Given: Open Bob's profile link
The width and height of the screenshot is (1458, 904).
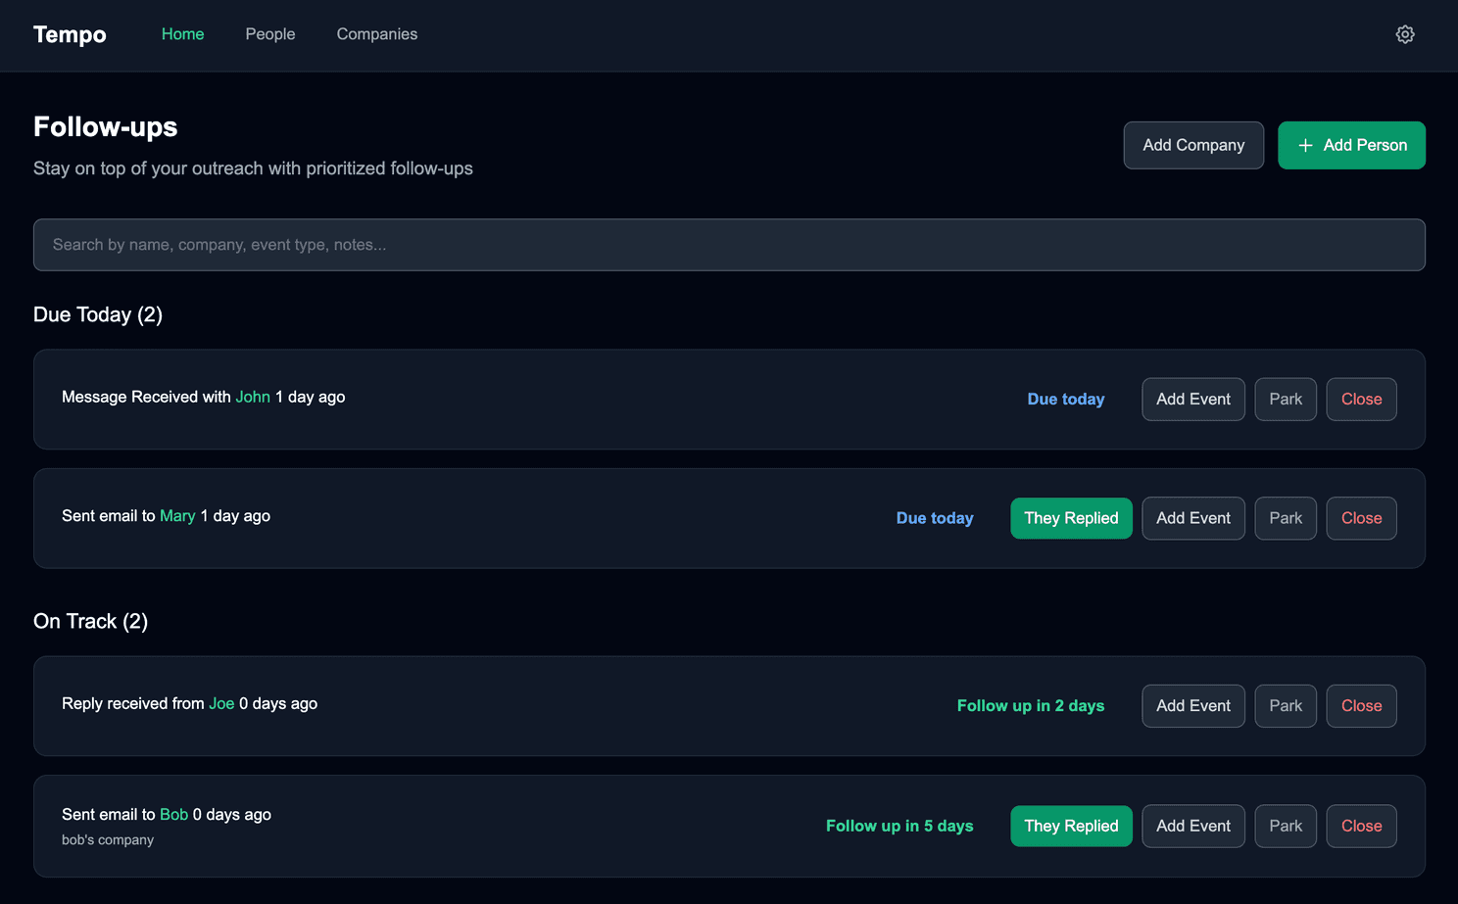Looking at the screenshot, I should click(173, 815).
